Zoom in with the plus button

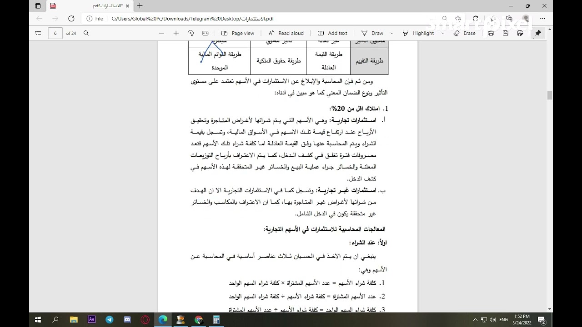[176, 33]
